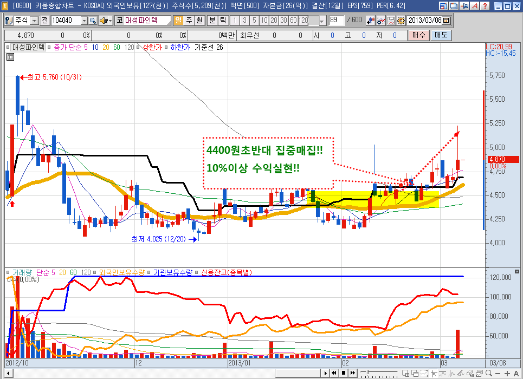The width and height of the screenshot is (523, 379).
Task: Click the 대성파인텍 legend label
Action: [x=28, y=47]
